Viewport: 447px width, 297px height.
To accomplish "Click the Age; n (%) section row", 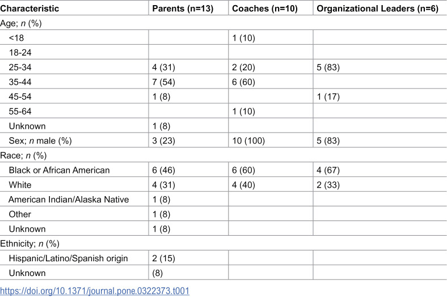I will click(x=223, y=23).
